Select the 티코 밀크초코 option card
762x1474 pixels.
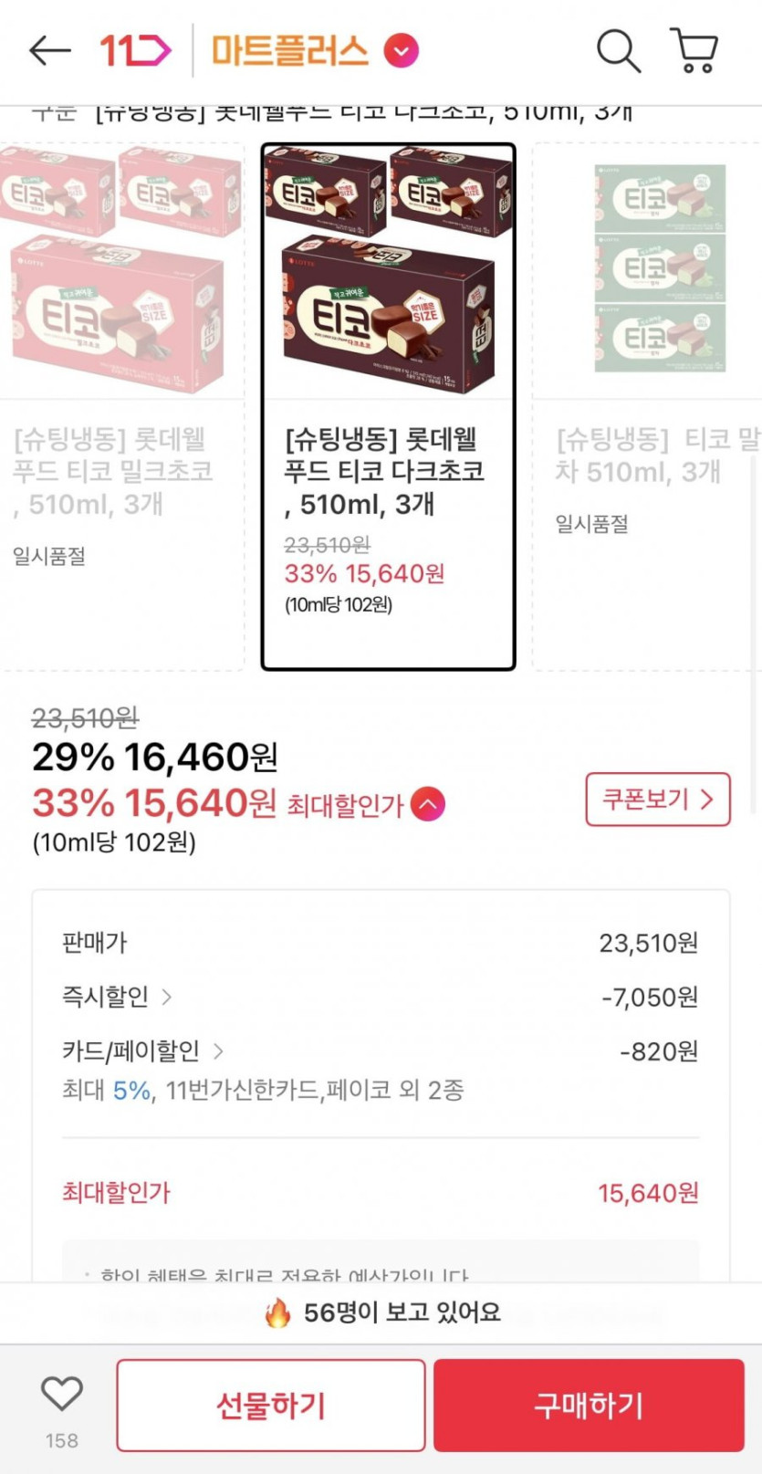(120, 406)
